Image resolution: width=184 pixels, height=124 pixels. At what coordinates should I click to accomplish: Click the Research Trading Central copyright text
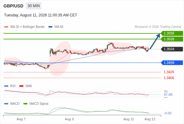tap(158, 27)
